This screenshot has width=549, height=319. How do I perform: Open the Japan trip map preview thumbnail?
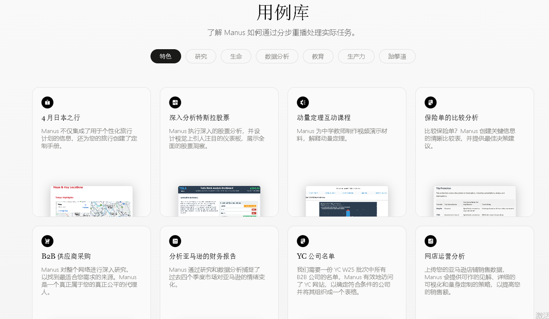(91, 201)
